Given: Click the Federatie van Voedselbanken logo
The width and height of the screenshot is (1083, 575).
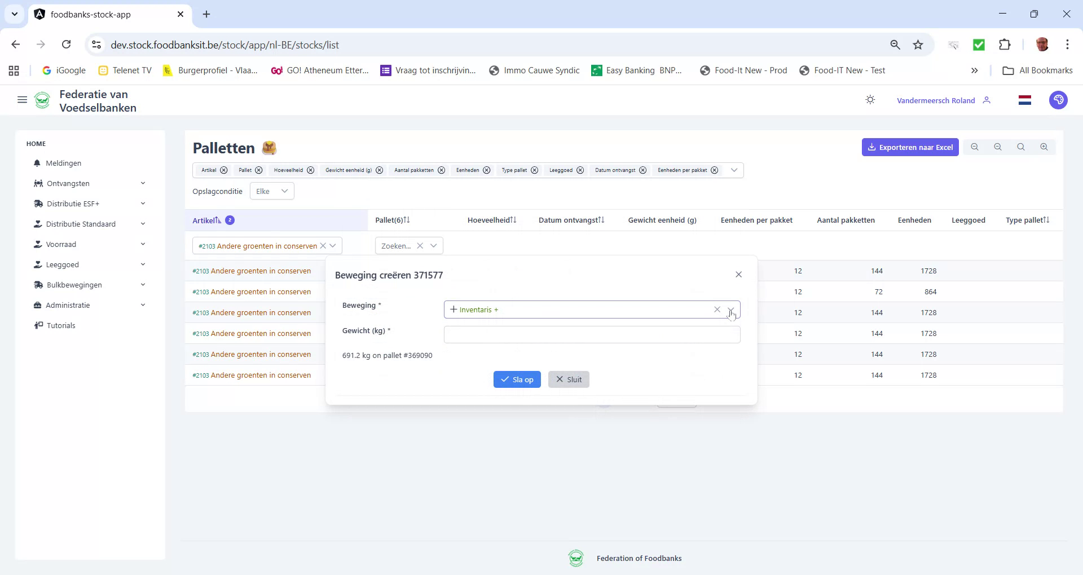Looking at the screenshot, I should 42,100.
